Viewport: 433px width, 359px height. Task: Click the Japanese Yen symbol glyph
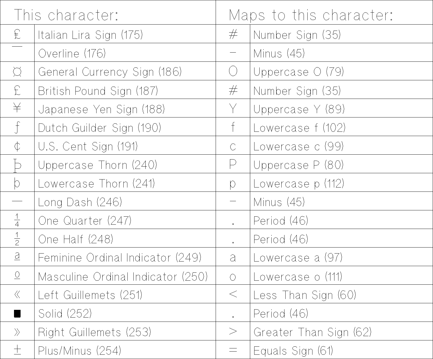(17, 109)
